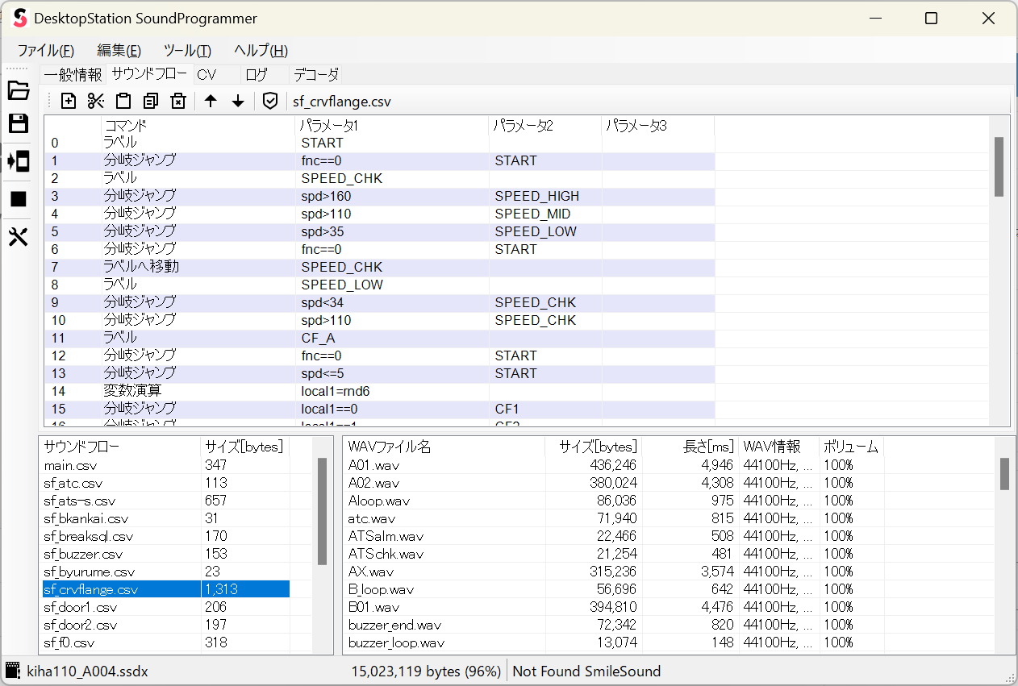Move row down with down arrow
This screenshot has width=1018, height=686.
238,101
